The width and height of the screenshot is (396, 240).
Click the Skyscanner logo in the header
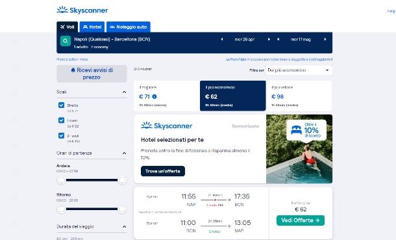(82, 10)
